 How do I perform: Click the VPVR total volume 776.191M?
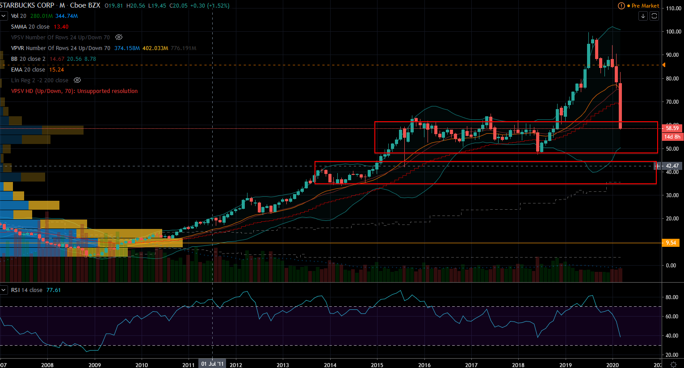point(184,48)
